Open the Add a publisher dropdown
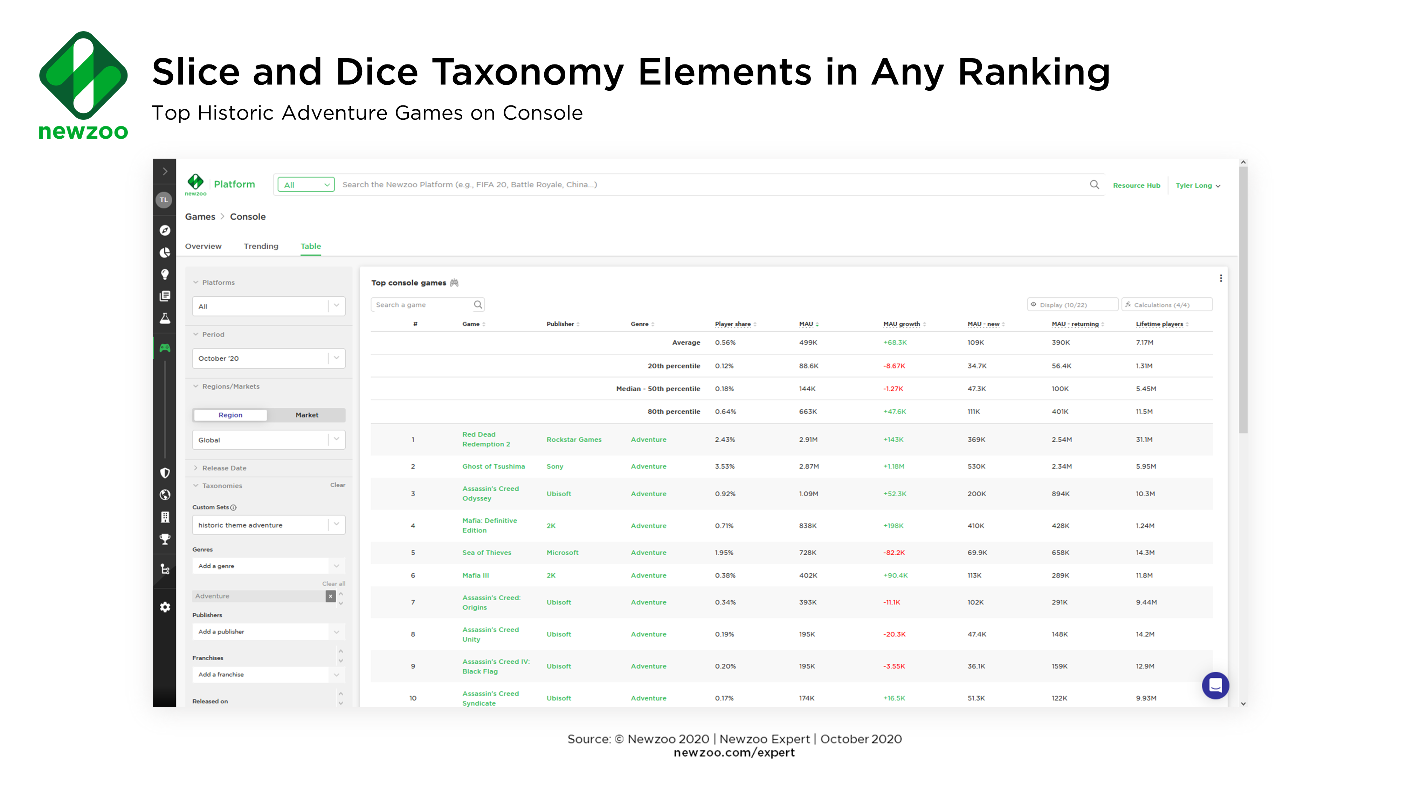1401x788 pixels. pyautogui.click(x=269, y=631)
